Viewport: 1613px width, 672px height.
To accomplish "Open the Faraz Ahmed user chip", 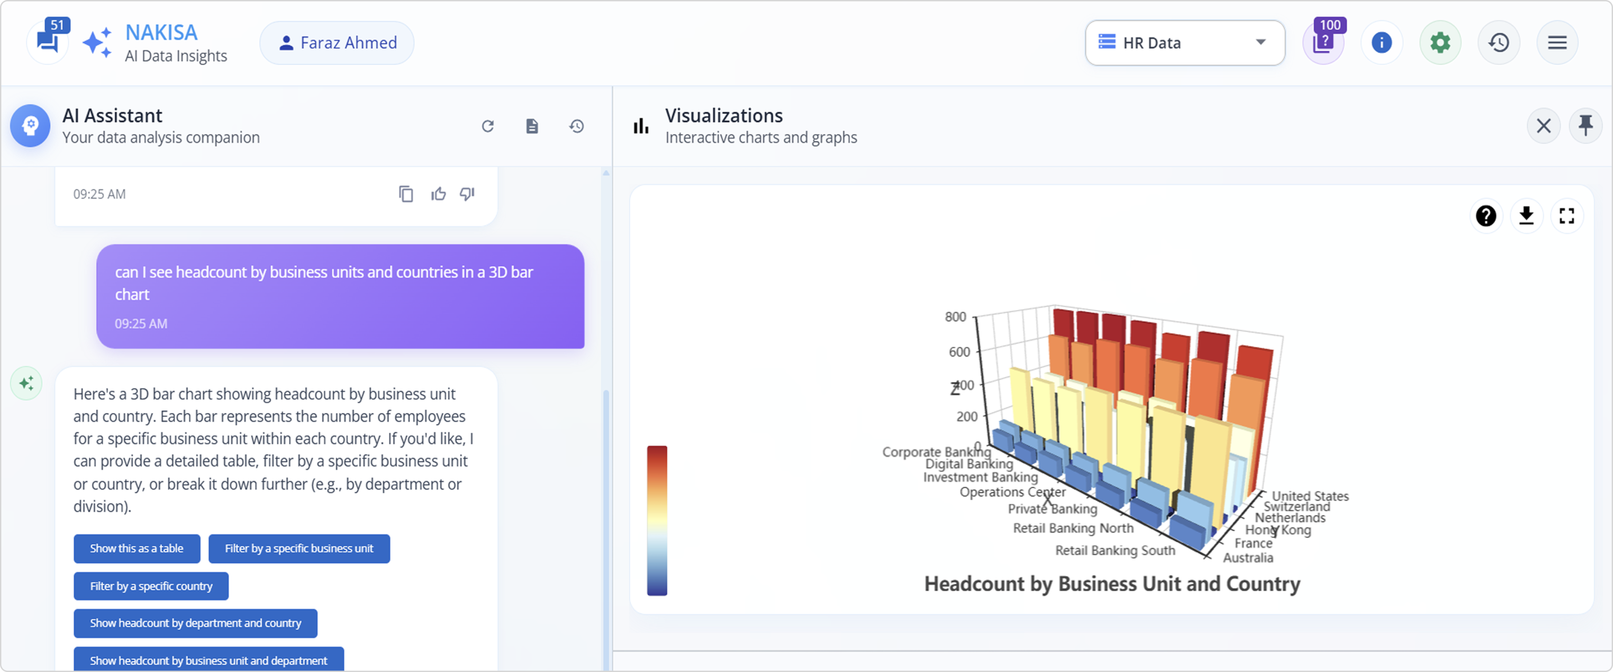I will [x=337, y=42].
